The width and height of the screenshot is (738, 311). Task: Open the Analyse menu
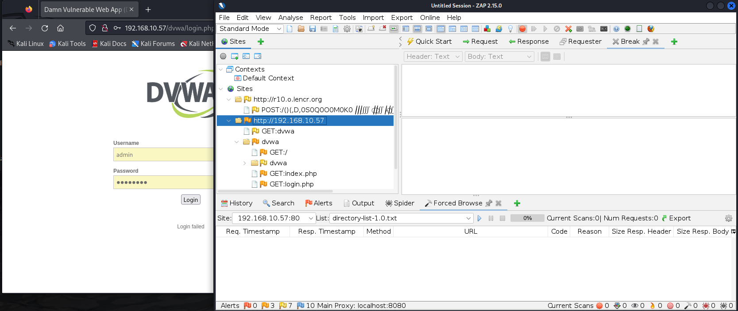(x=290, y=18)
